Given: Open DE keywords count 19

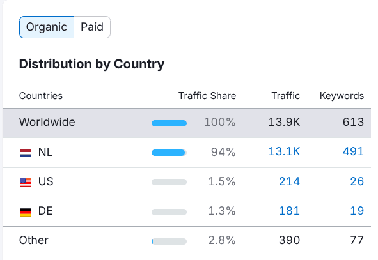Looking at the screenshot, I should [357, 211].
